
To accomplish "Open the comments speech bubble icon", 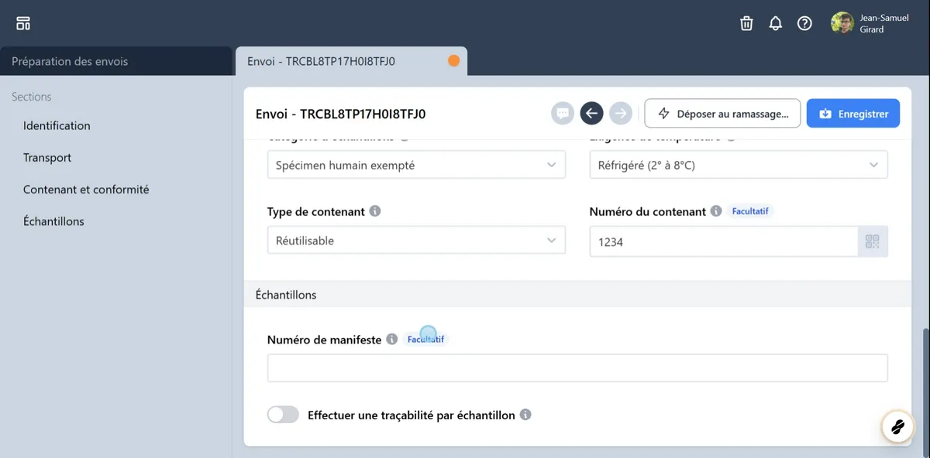I will (x=562, y=114).
